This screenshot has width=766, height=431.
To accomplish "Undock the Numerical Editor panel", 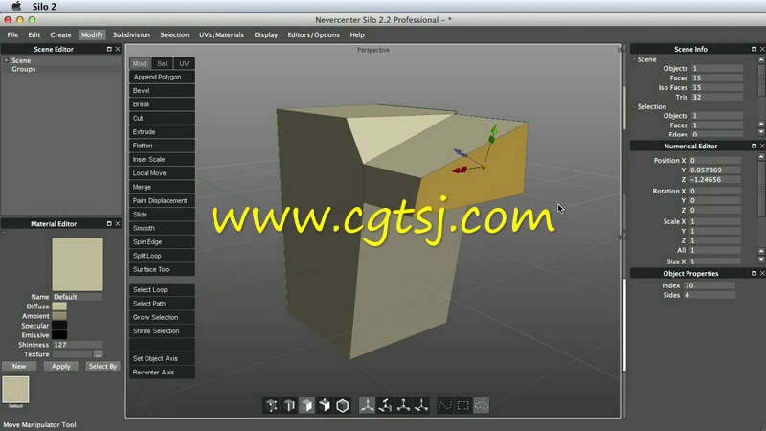I will [754, 146].
